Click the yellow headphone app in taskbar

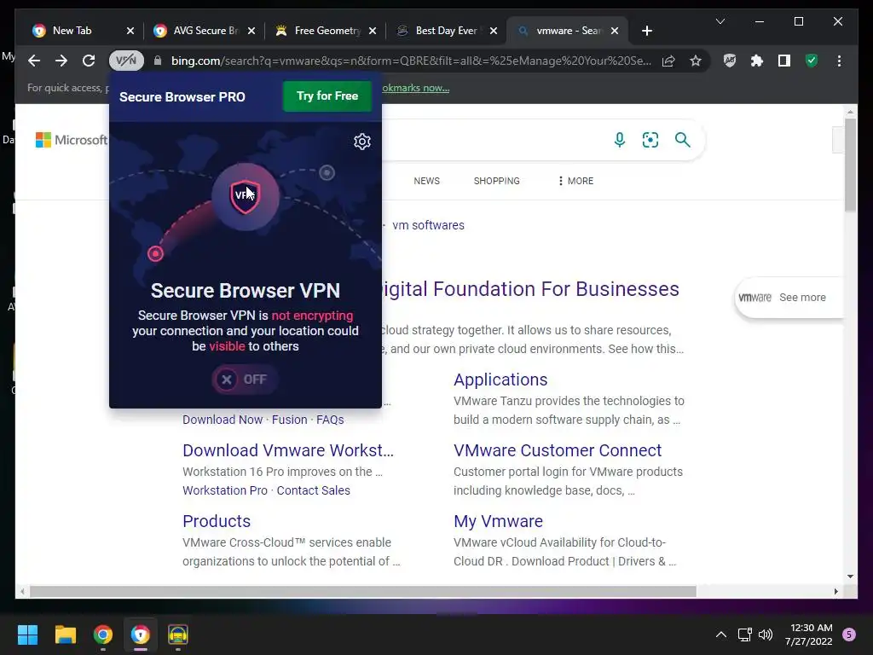[x=178, y=635]
